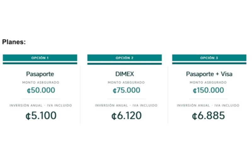Click the Pasaporte + Visa plan title

pyautogui.click(x=209, y=74)
